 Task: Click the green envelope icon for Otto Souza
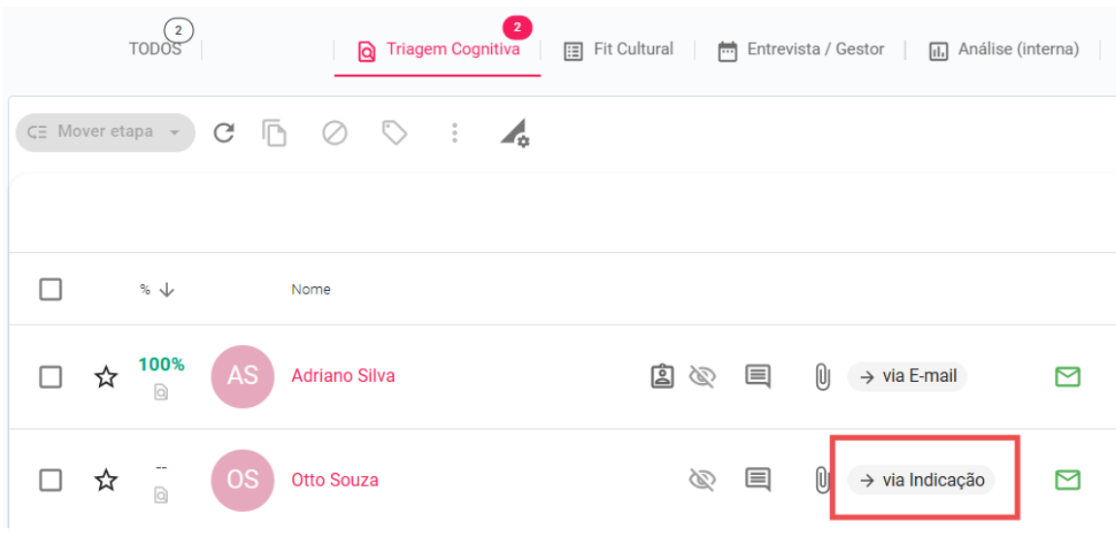[1067, 480]
